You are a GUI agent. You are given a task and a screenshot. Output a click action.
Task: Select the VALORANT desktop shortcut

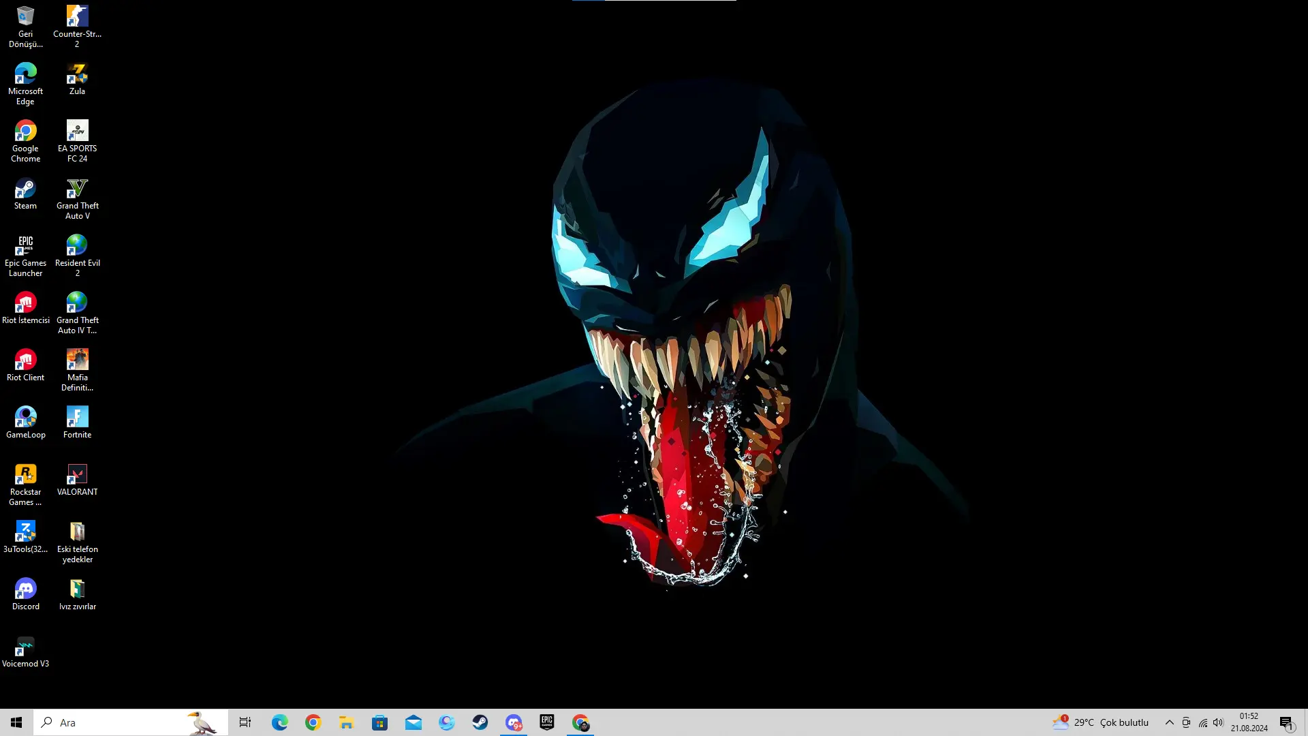point(77,480)
